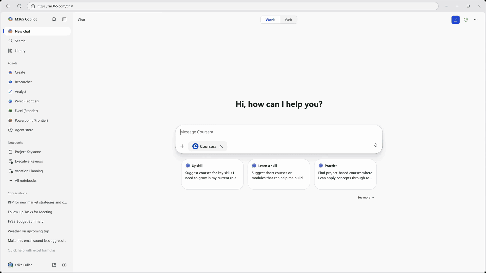Open the microphone voice input icon
This screenshot has width=486, height=273.
click(375, 145)
